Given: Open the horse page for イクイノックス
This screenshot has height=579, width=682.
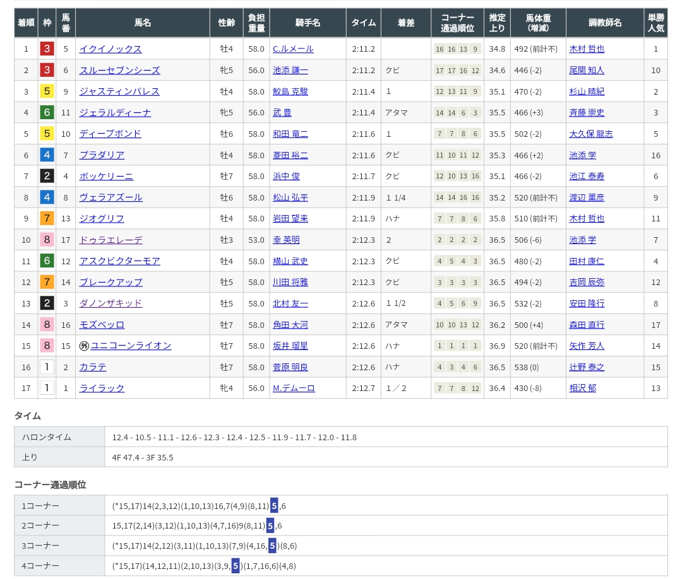Looking at the screenshot, I should pos(111,49).
